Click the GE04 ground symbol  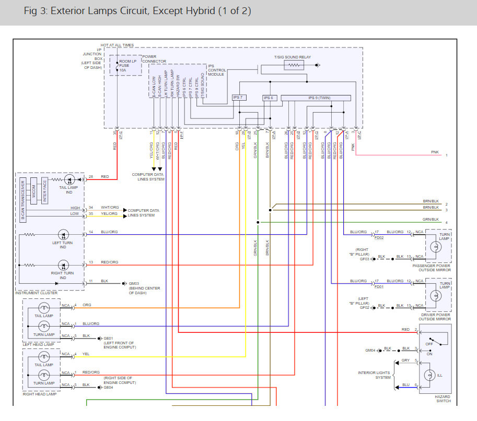click(x=99, y=387)
